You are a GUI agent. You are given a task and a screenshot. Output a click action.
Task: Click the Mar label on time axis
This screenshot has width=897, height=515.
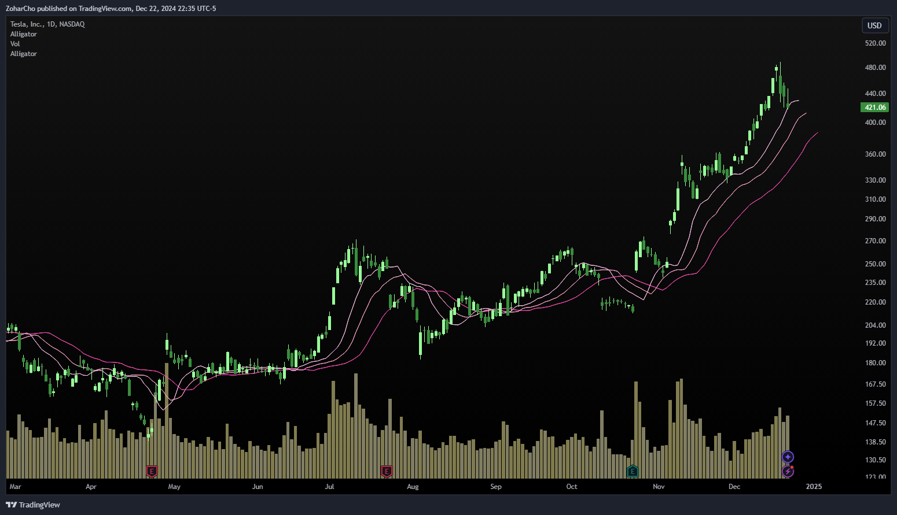pos(15,487)
